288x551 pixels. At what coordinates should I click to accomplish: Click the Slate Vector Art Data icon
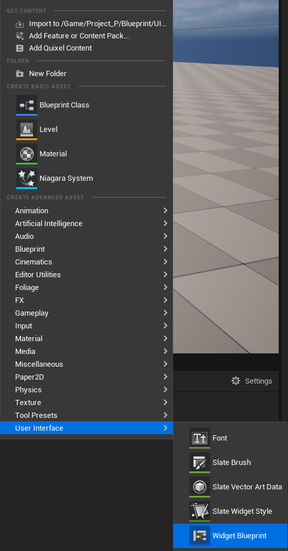click(200, 486)
